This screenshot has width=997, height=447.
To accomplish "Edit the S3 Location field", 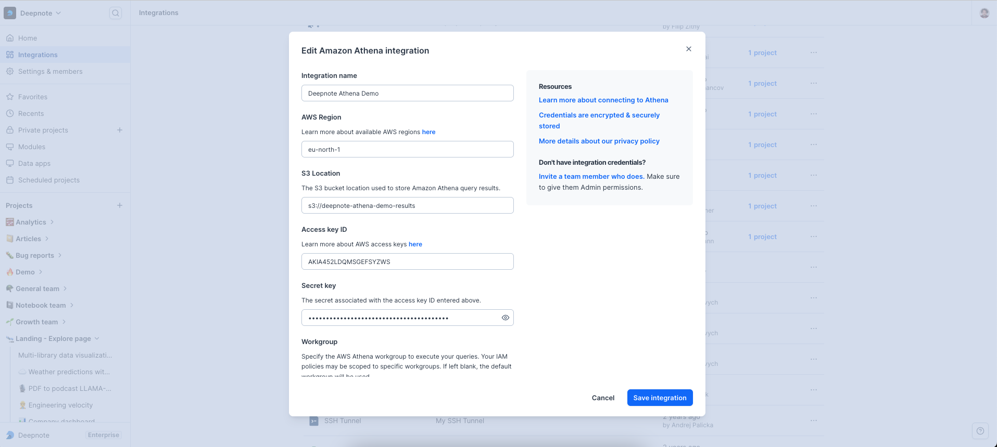I will click(x=408, y=205).
